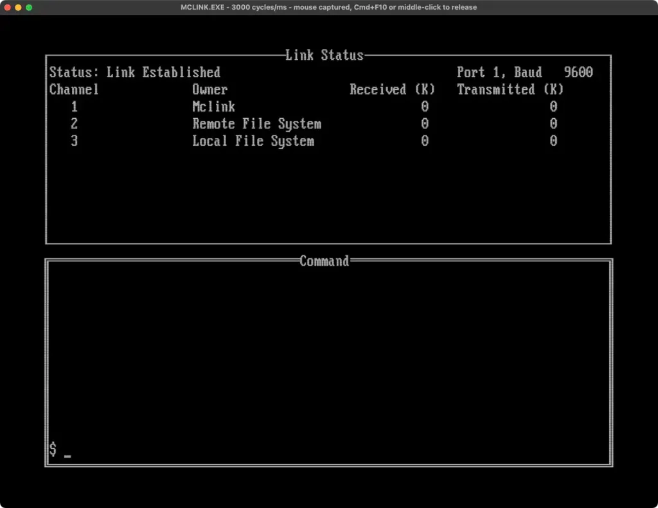The image size is (658, 508).
Task: Click the MCLINK.EXE title bar text
Action: tap(328, 7)
